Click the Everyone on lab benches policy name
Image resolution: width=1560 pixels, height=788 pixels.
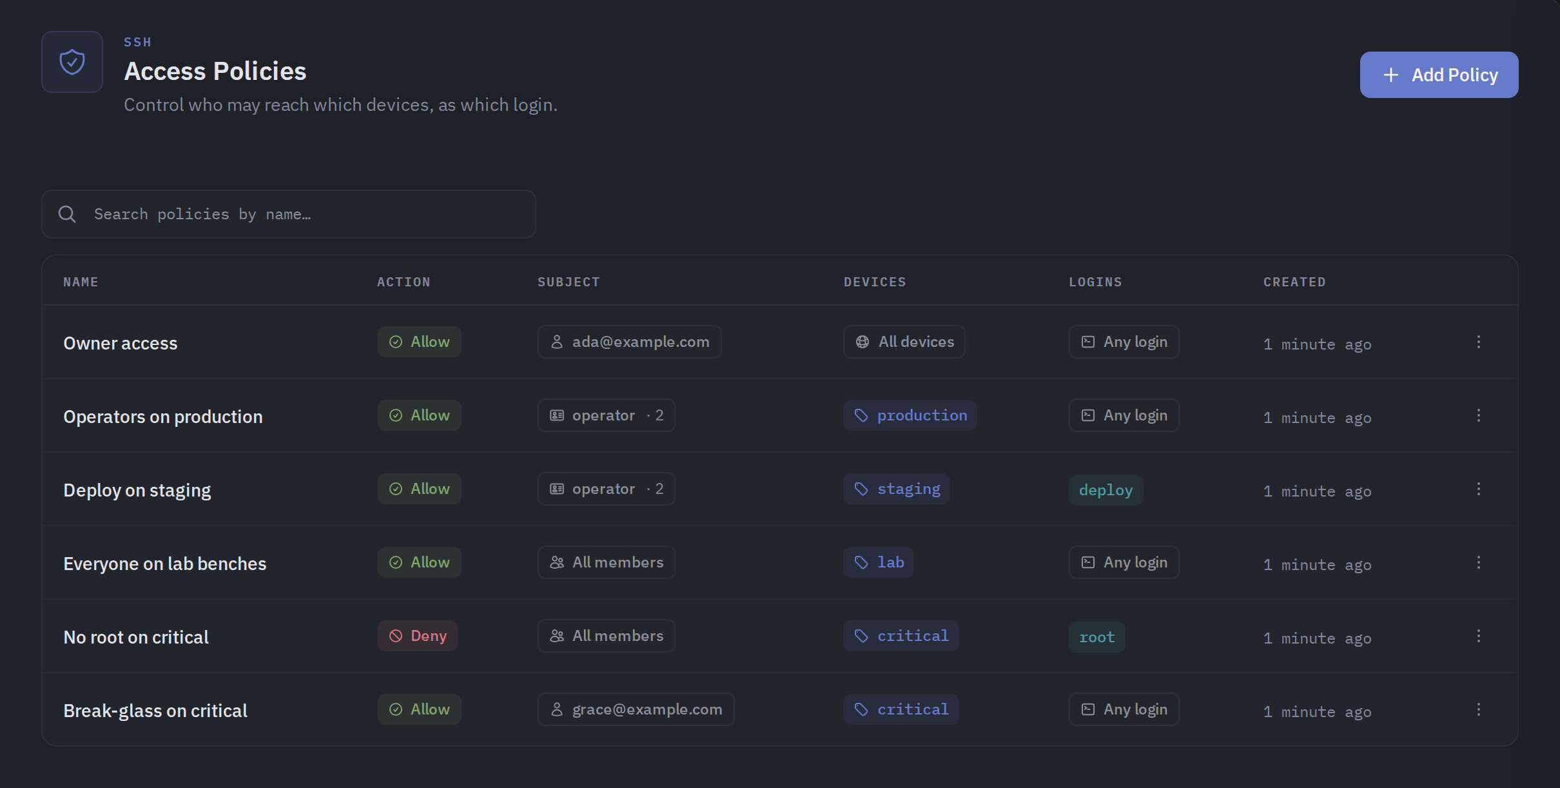coord(165,564)
